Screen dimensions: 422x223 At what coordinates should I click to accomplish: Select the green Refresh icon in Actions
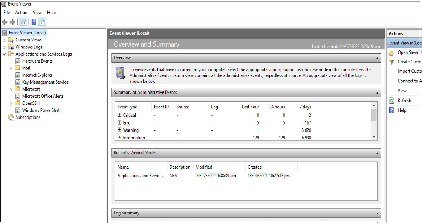[392, 100]
